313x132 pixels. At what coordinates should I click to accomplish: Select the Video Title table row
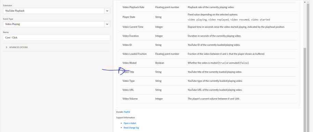(x=208, y=72)
